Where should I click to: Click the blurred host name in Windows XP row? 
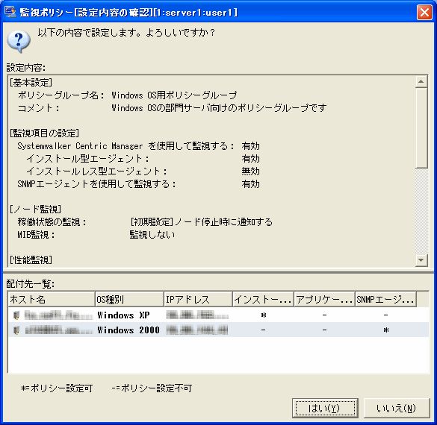(x=59, y=315)
